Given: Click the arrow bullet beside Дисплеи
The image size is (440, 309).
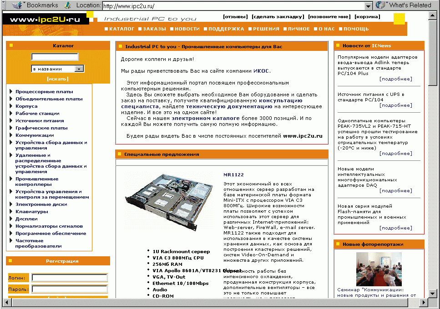Looking at the screenshot, I should [x=11, y=219].
